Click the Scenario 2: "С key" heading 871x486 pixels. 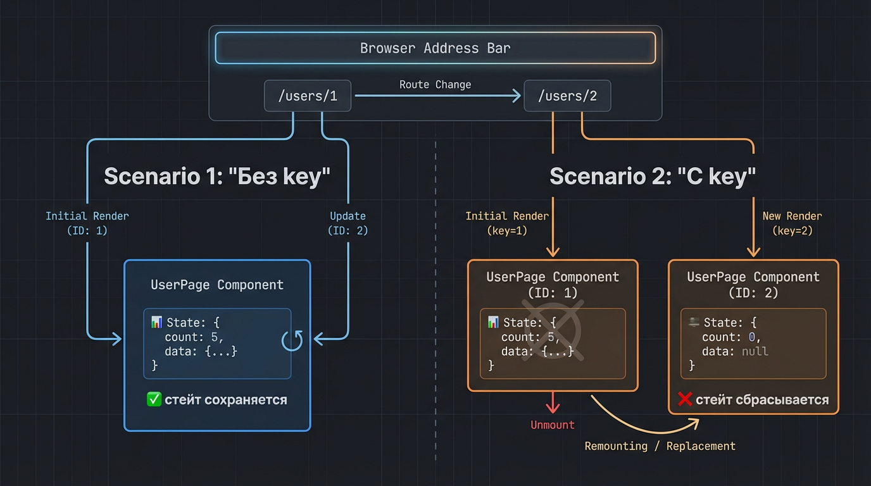[653, 176]
